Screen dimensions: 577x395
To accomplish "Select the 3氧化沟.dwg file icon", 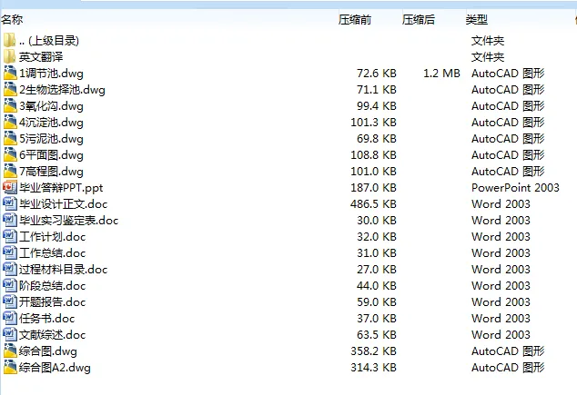I will 10,106.
